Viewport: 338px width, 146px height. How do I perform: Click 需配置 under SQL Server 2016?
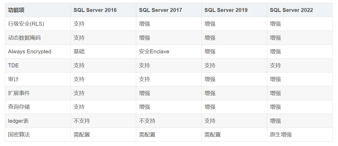(x=82, y=135)
